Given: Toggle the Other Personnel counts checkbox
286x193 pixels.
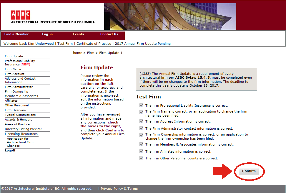Looking at the screenshot, I should click(142, 158).
